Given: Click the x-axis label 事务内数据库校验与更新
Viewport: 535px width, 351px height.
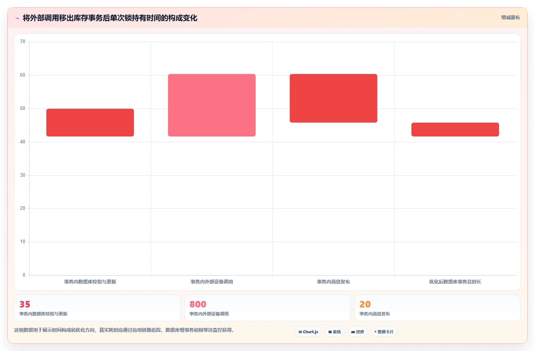Looking at the screenshot, I should coord(90,282).
